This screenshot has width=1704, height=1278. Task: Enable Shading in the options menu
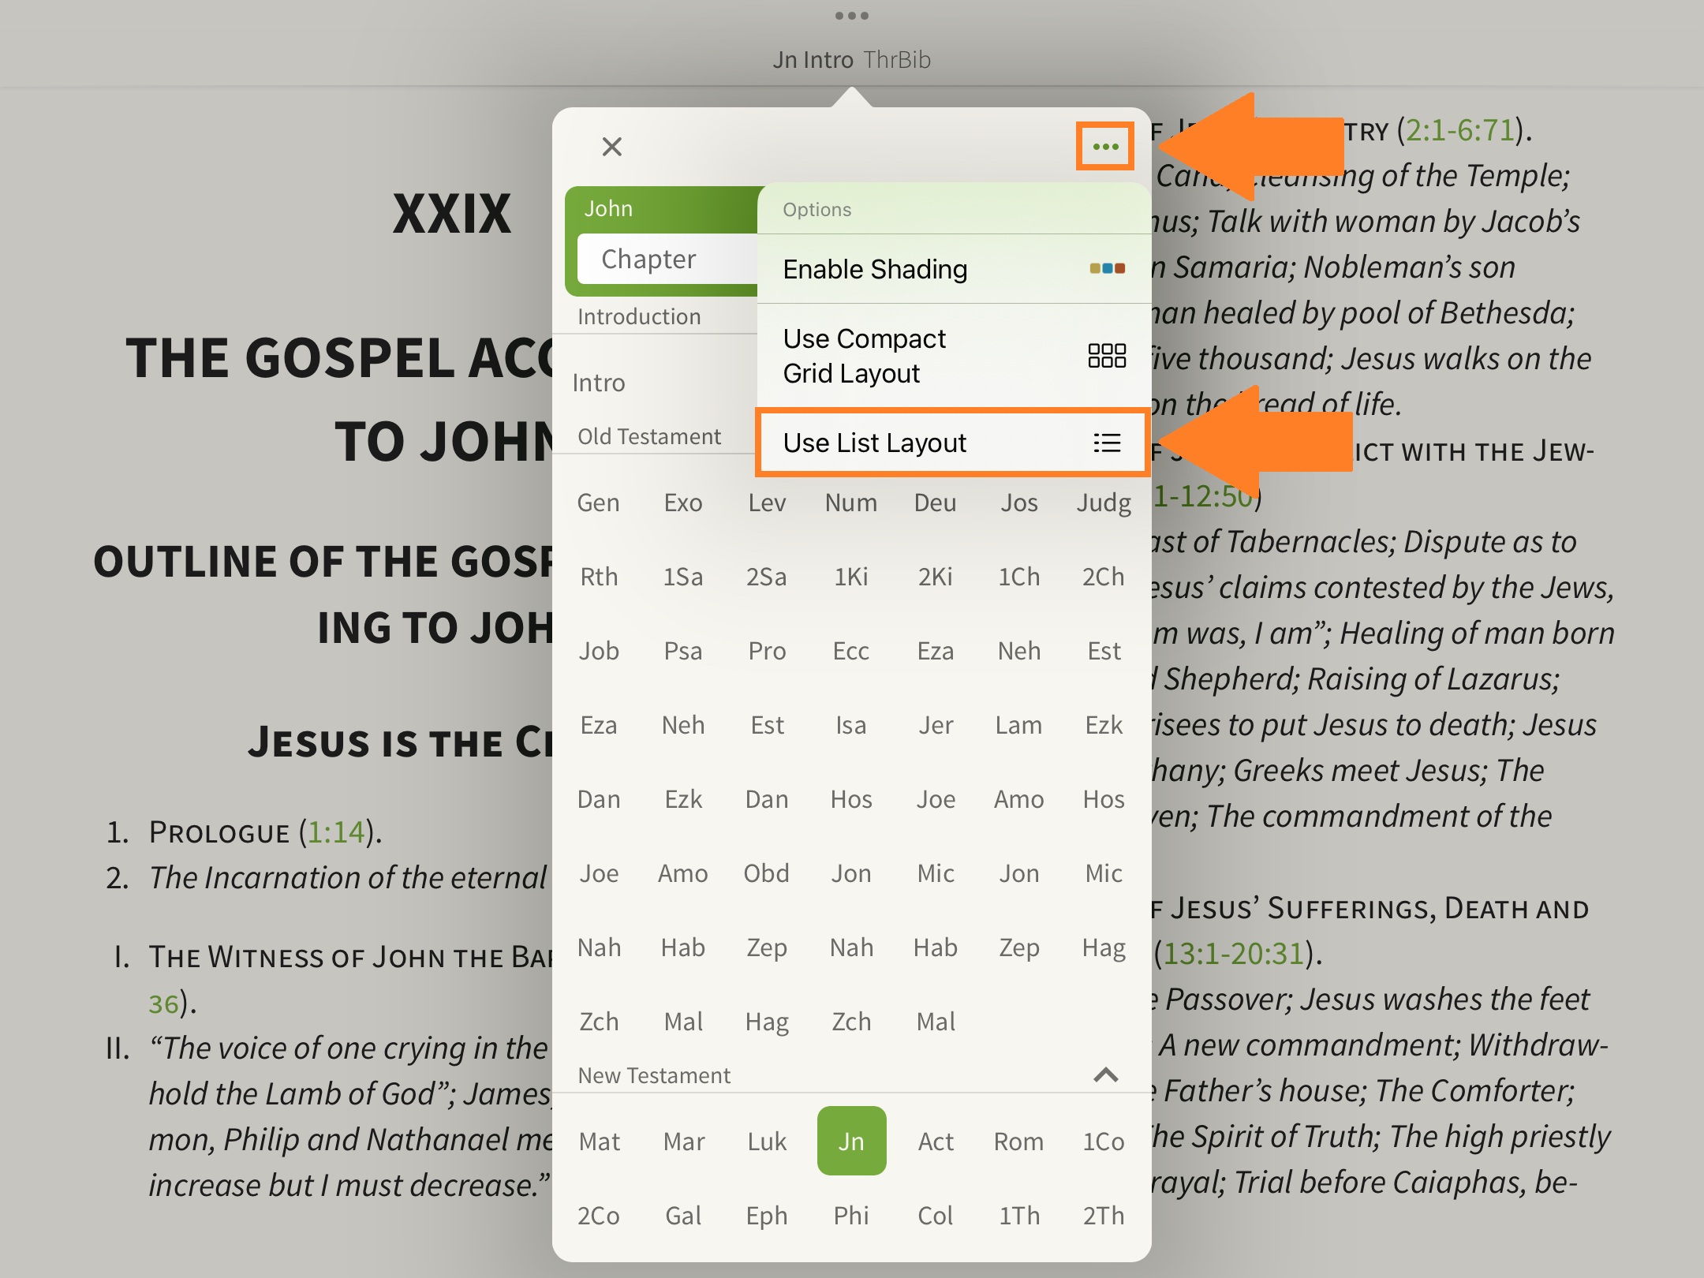874,270
